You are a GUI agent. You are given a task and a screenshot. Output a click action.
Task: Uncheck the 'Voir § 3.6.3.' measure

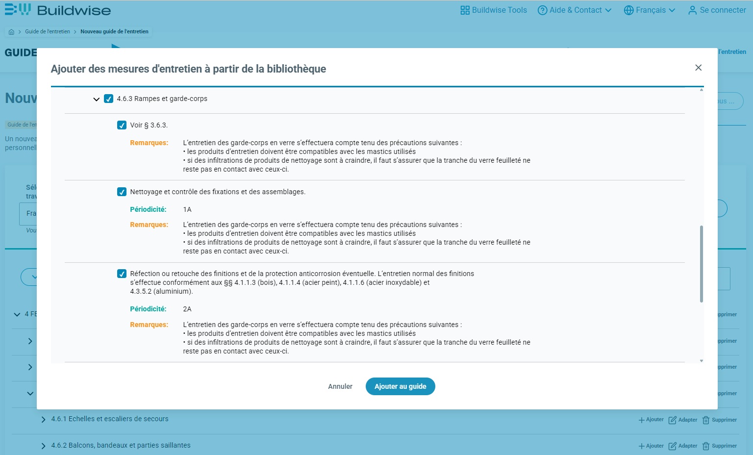coord(122,125)
